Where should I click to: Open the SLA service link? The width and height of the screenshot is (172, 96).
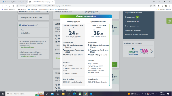point(21,30)
